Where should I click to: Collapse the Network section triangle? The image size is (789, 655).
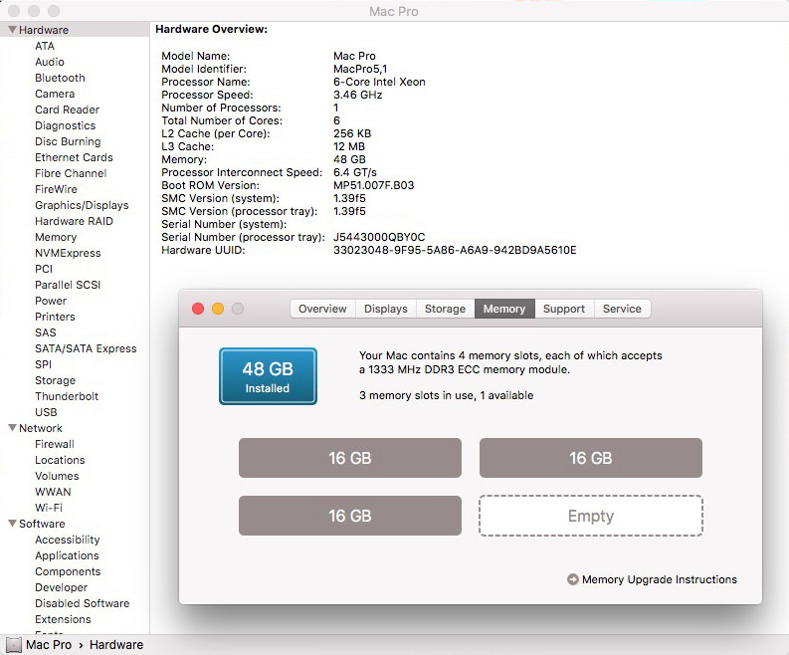point(13,428)
